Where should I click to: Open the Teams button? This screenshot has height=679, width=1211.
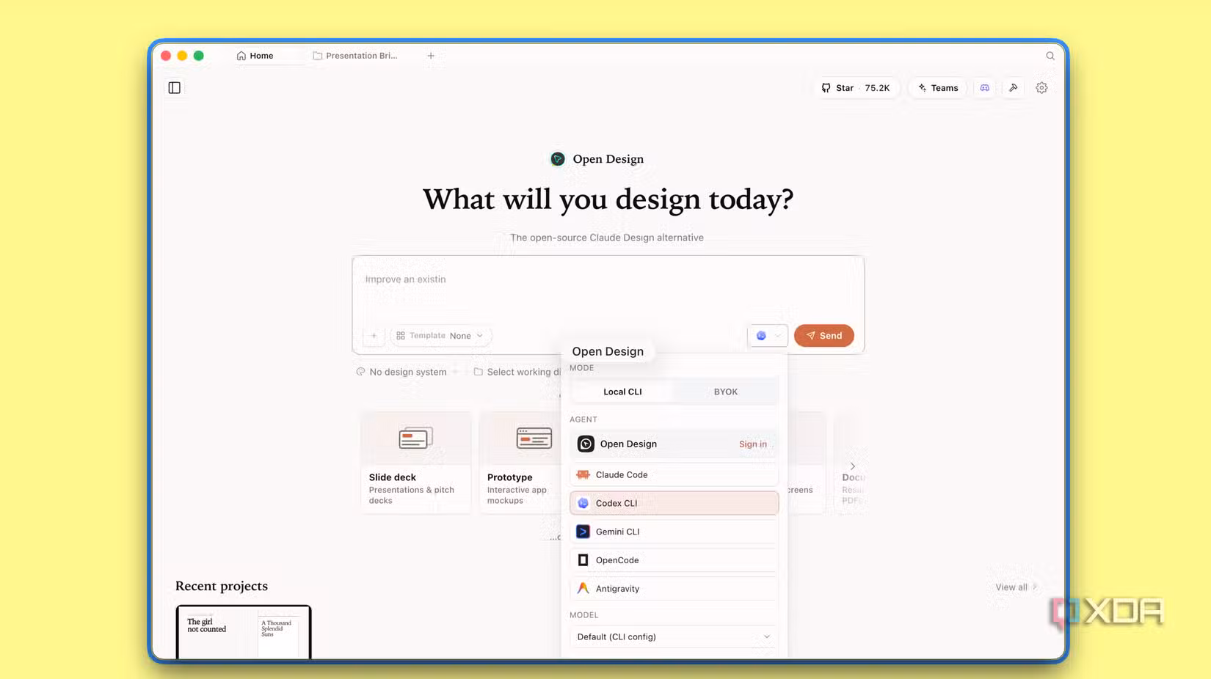(938, 88)
